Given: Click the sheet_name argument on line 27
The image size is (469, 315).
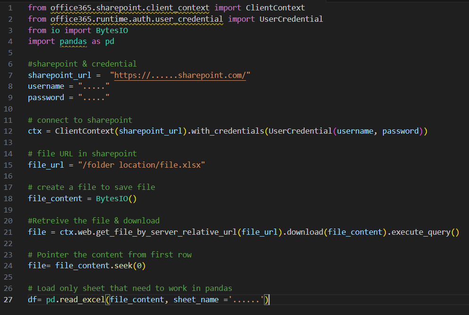Looking at the screenshot, I should (x=196, y=299).
